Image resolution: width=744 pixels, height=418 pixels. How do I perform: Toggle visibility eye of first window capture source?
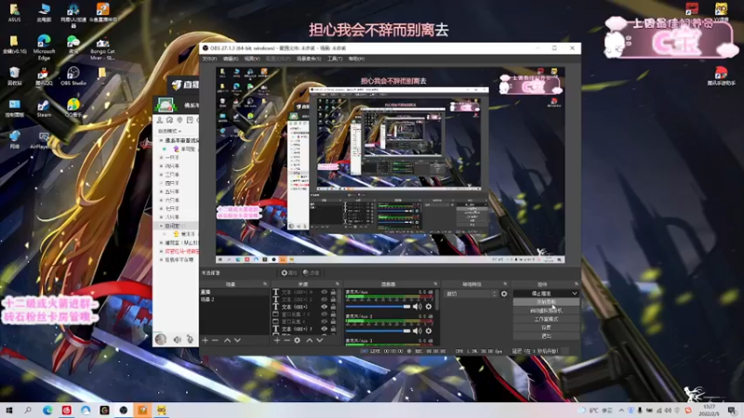pos(324,314)
